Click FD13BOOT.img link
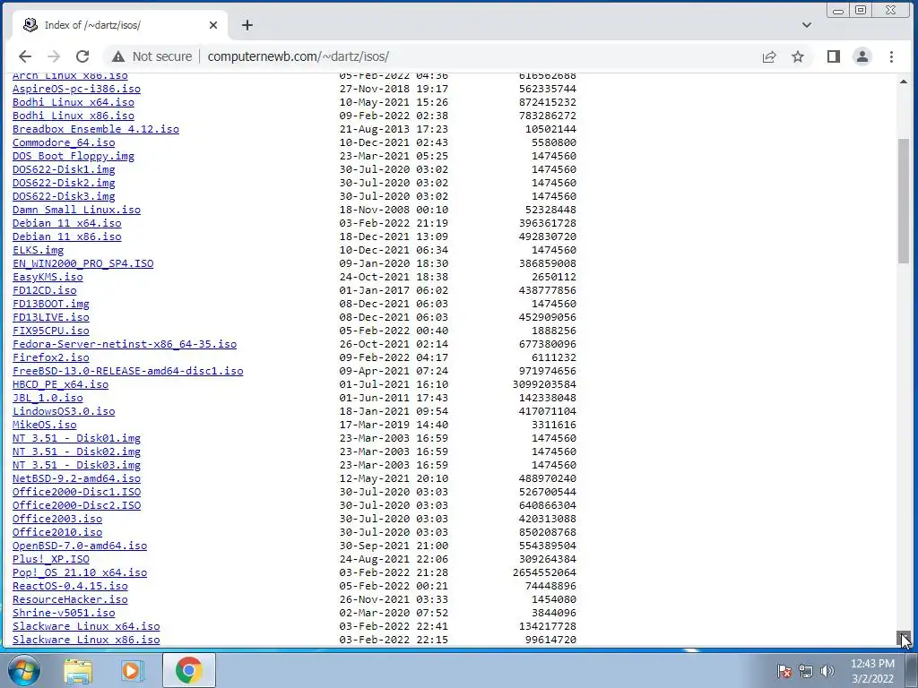This screenshot has width=918, height=688. coord(51,305)
